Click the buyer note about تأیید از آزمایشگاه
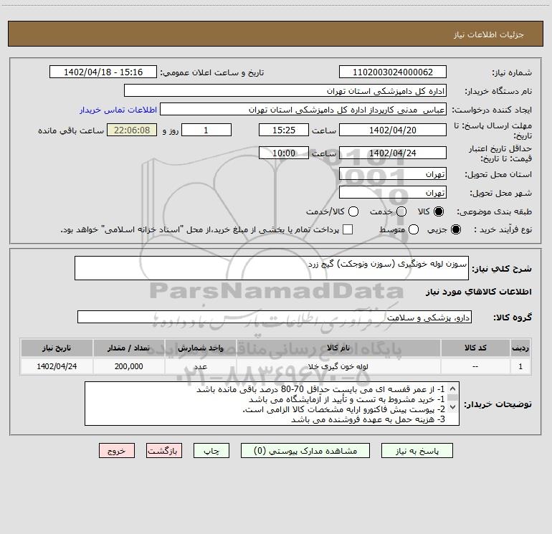Viewport: 552px width, 534px height. click(347, 399)
